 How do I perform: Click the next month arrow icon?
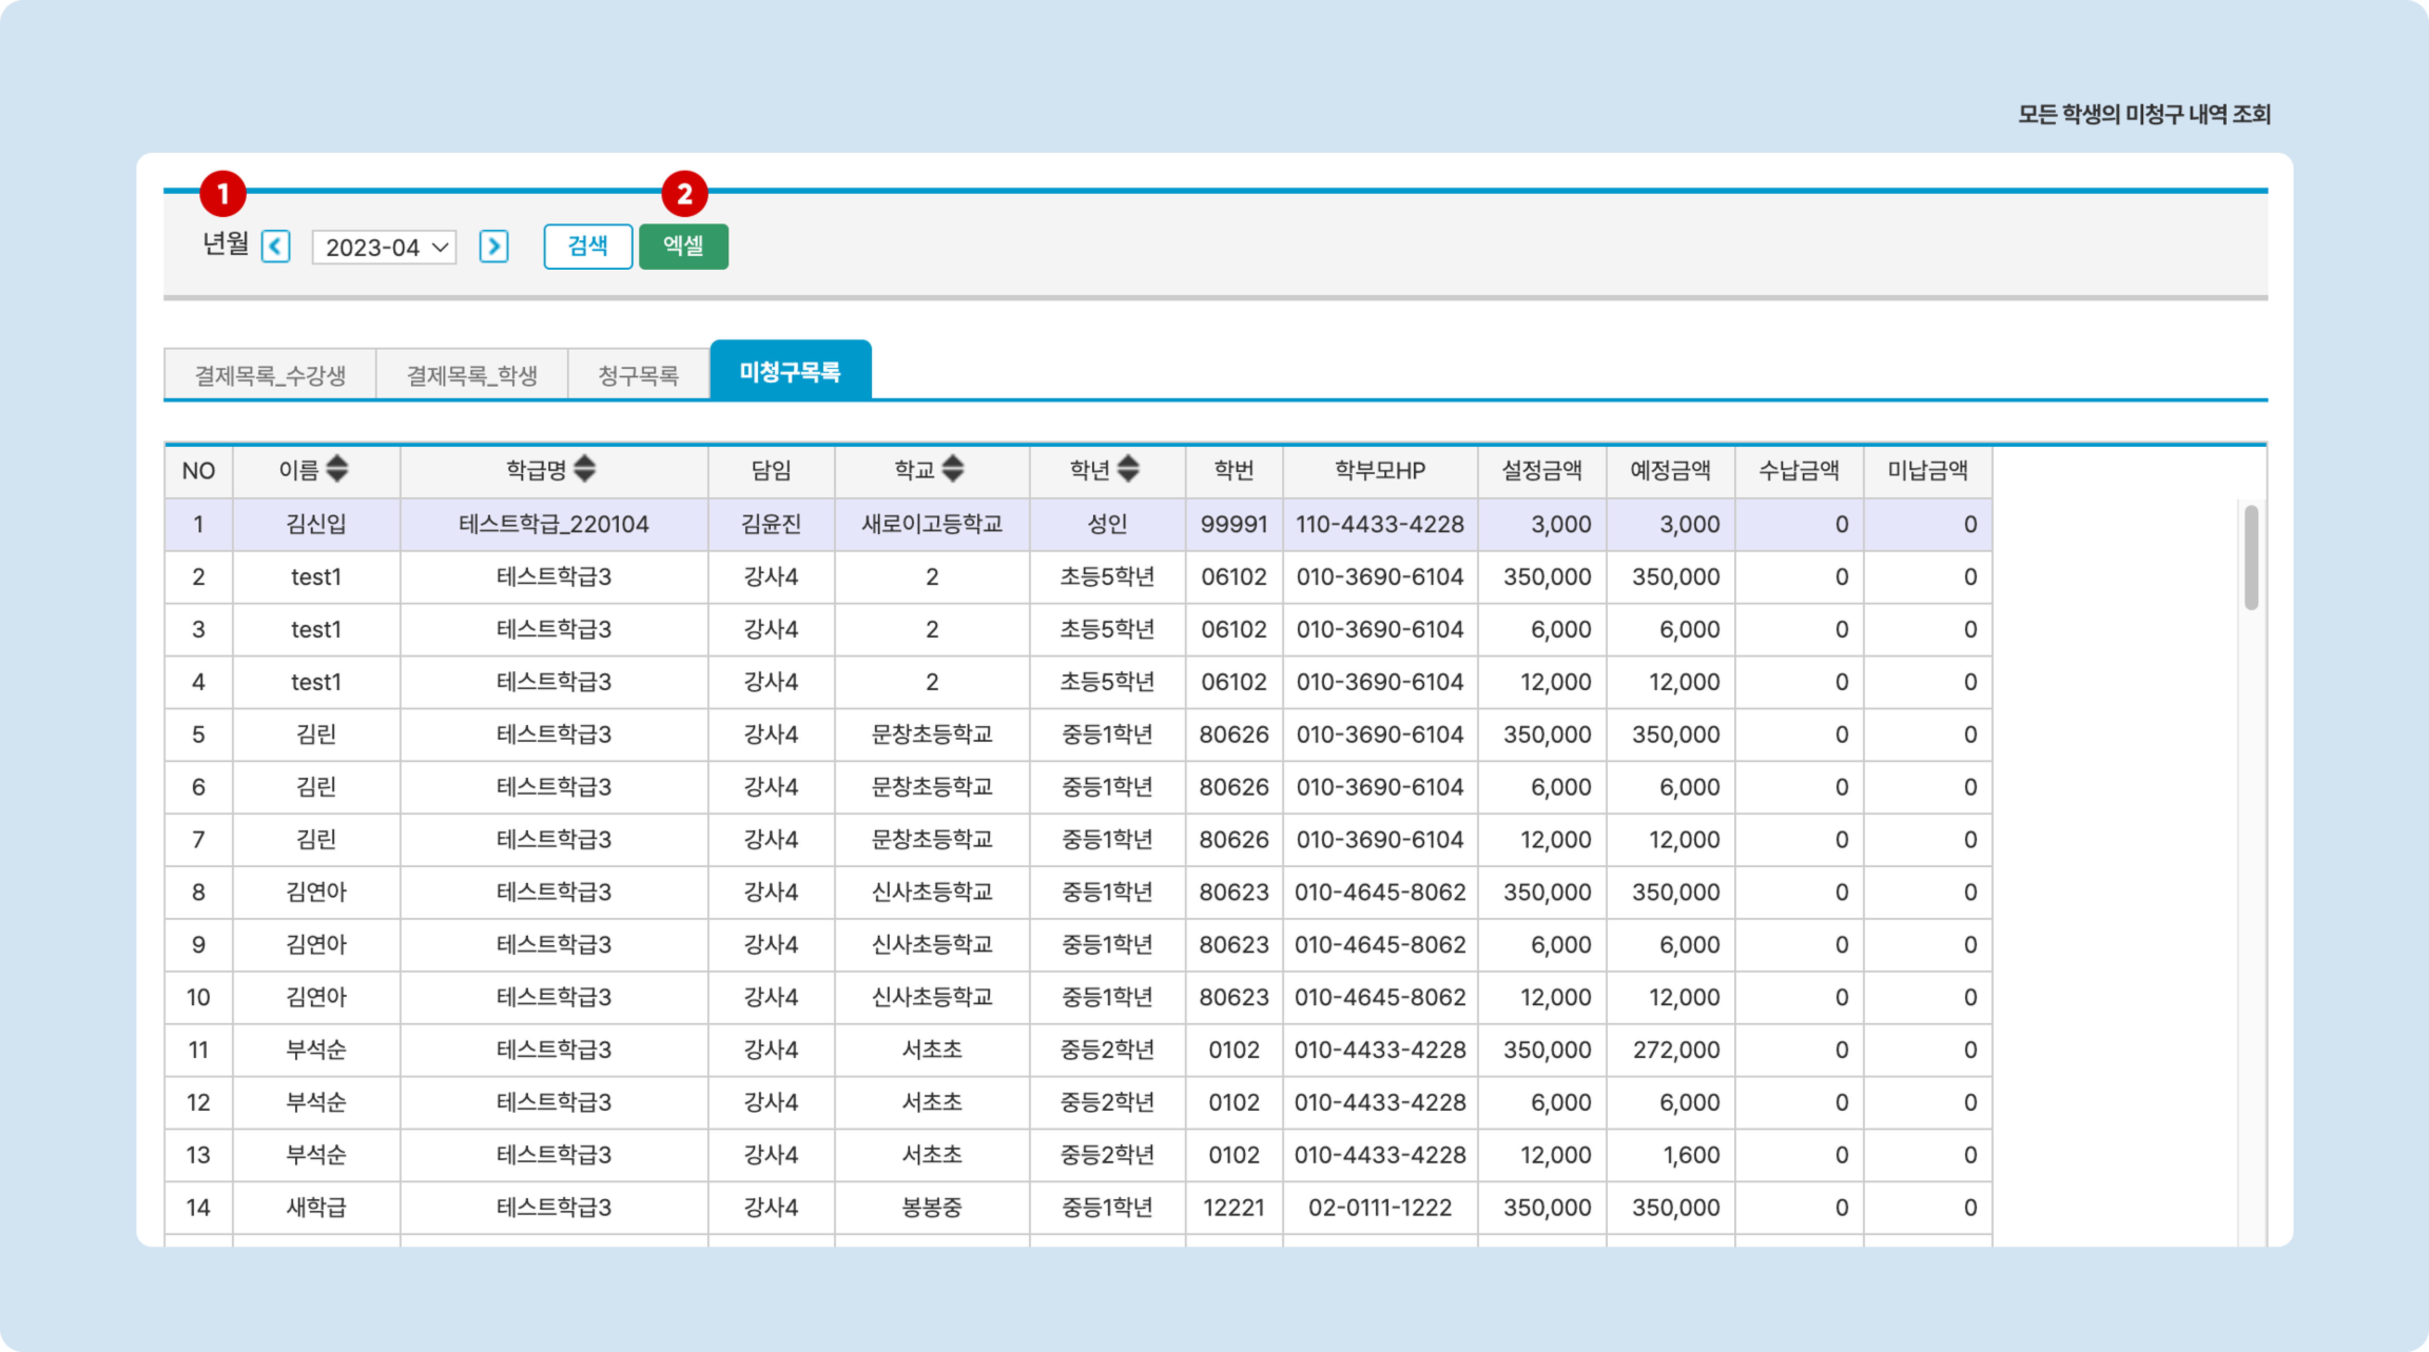(x=493, y=247)
